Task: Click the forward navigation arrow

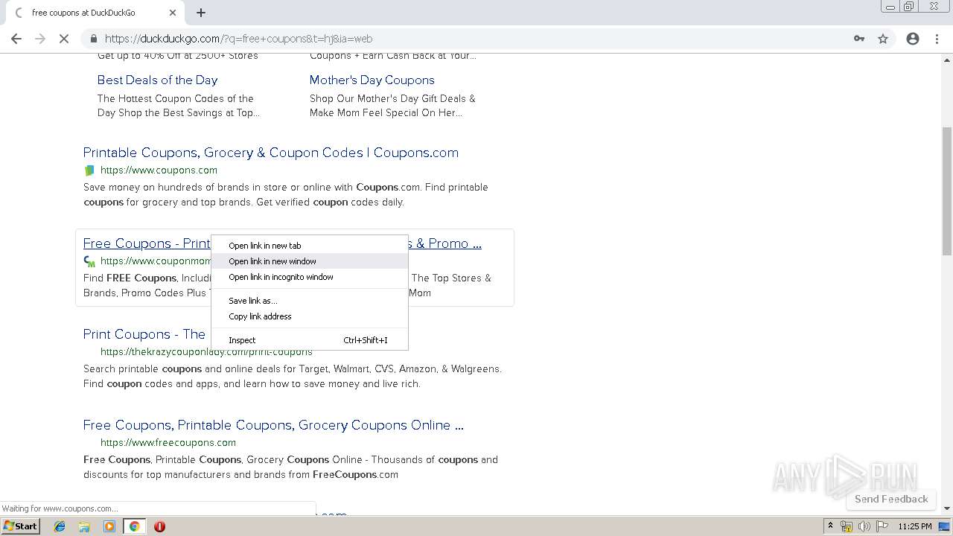Action: (x=40, y=39)
